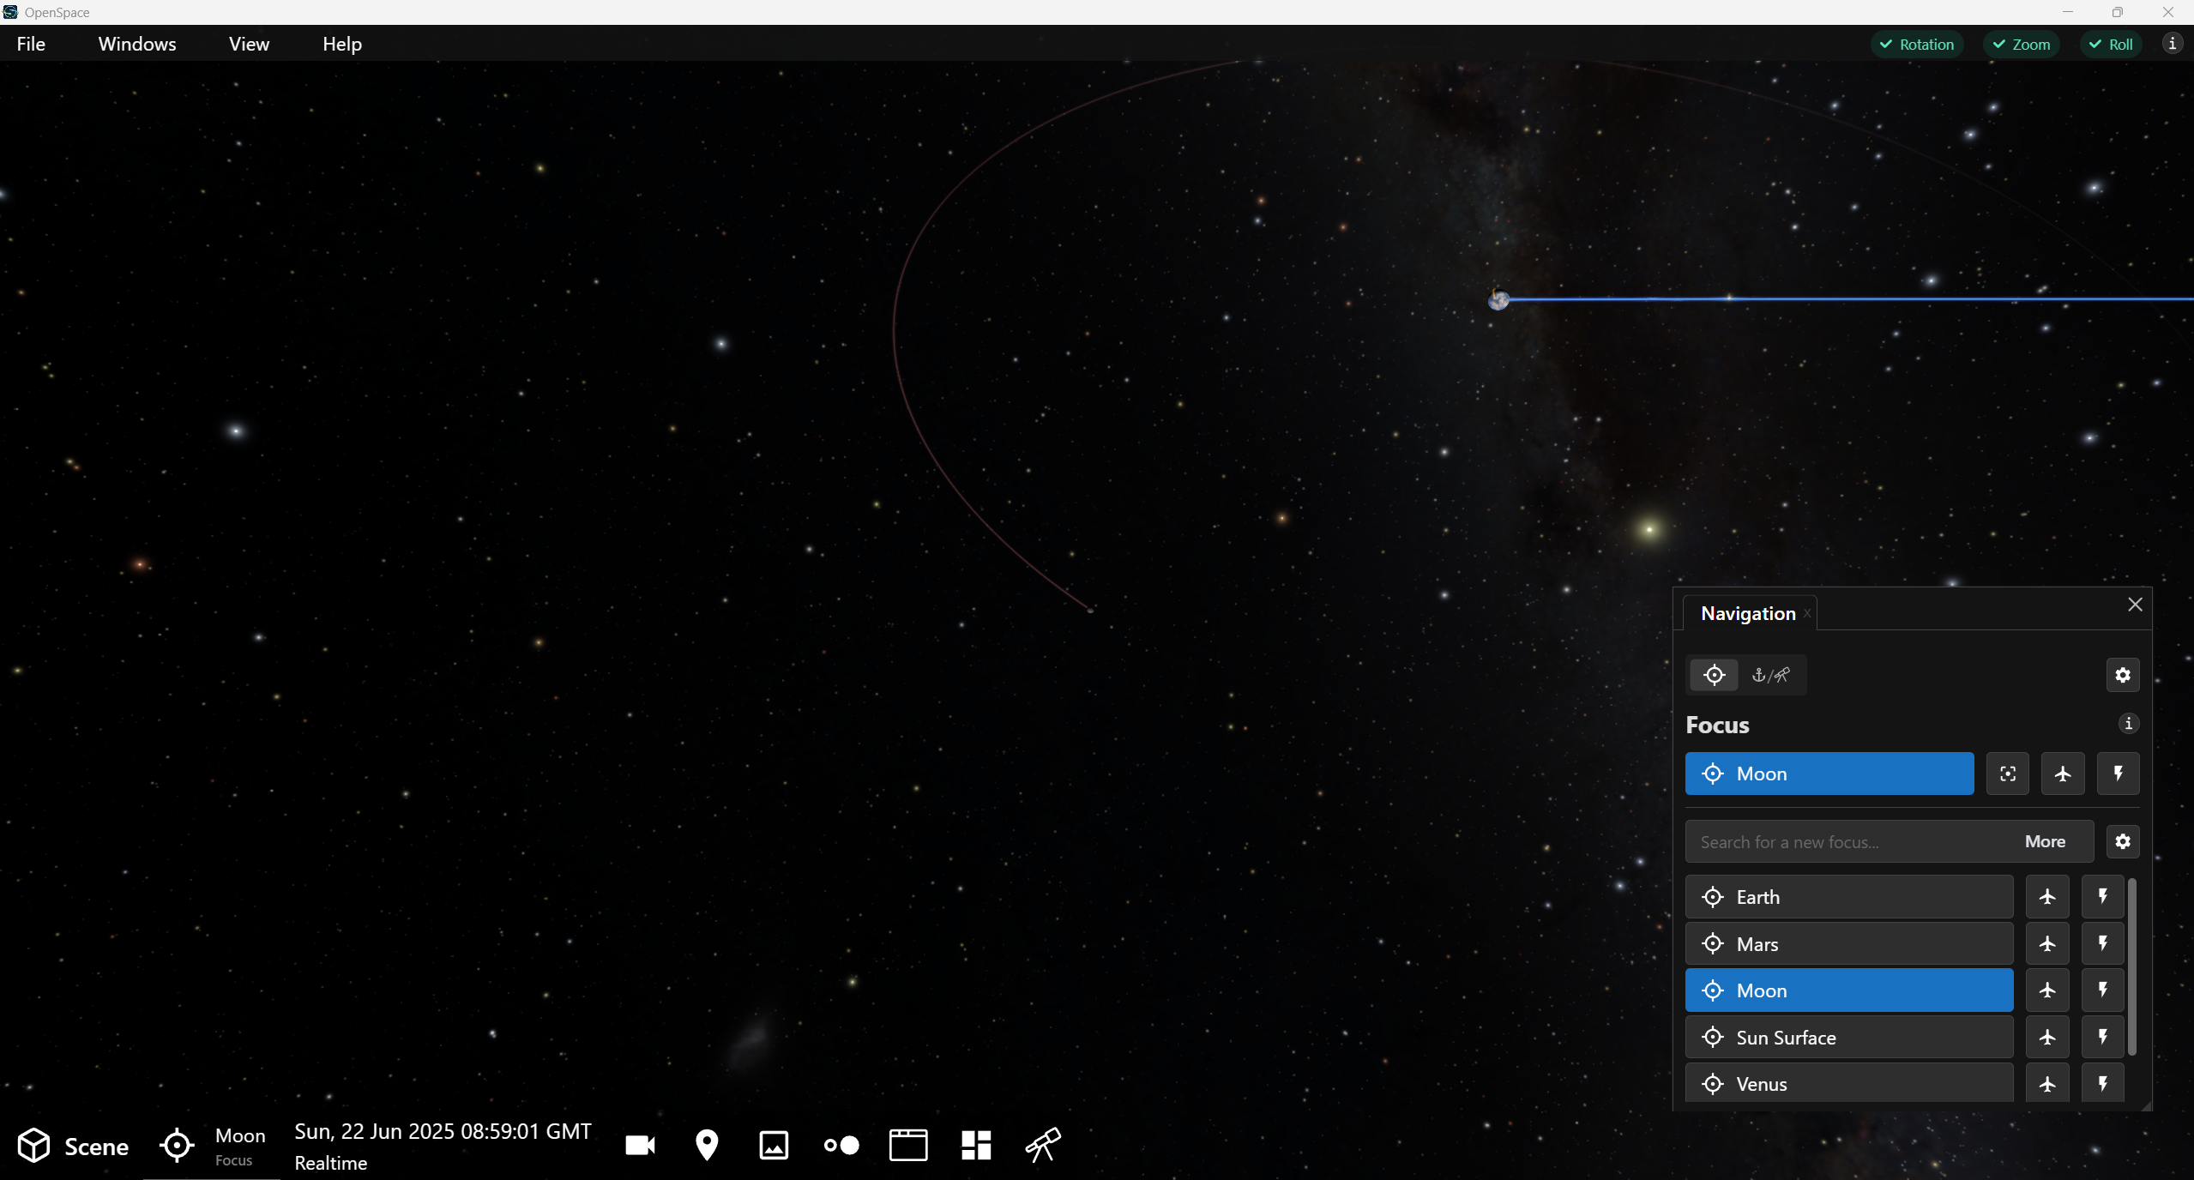Fly to Earth using airplane icon
Image resolution: width=2194 pixels, height=1180 pixels.
tap(2047, 897)
